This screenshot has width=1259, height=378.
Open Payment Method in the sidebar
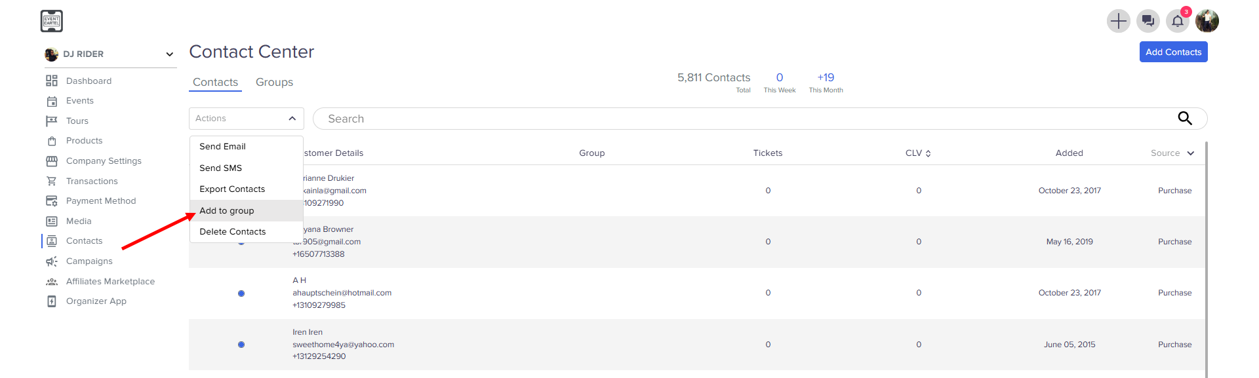(101, 201)
